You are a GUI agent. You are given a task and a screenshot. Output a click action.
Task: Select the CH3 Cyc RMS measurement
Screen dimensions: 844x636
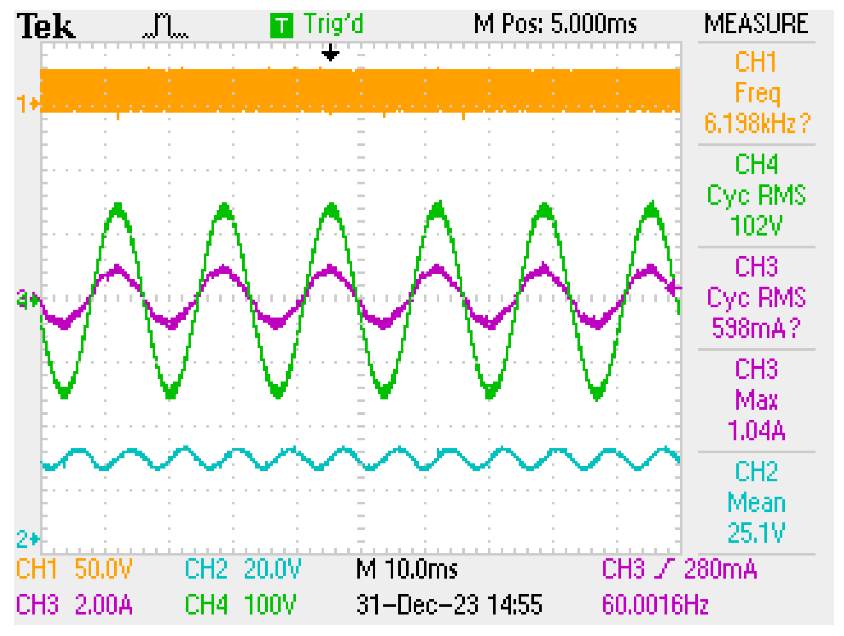756,298
